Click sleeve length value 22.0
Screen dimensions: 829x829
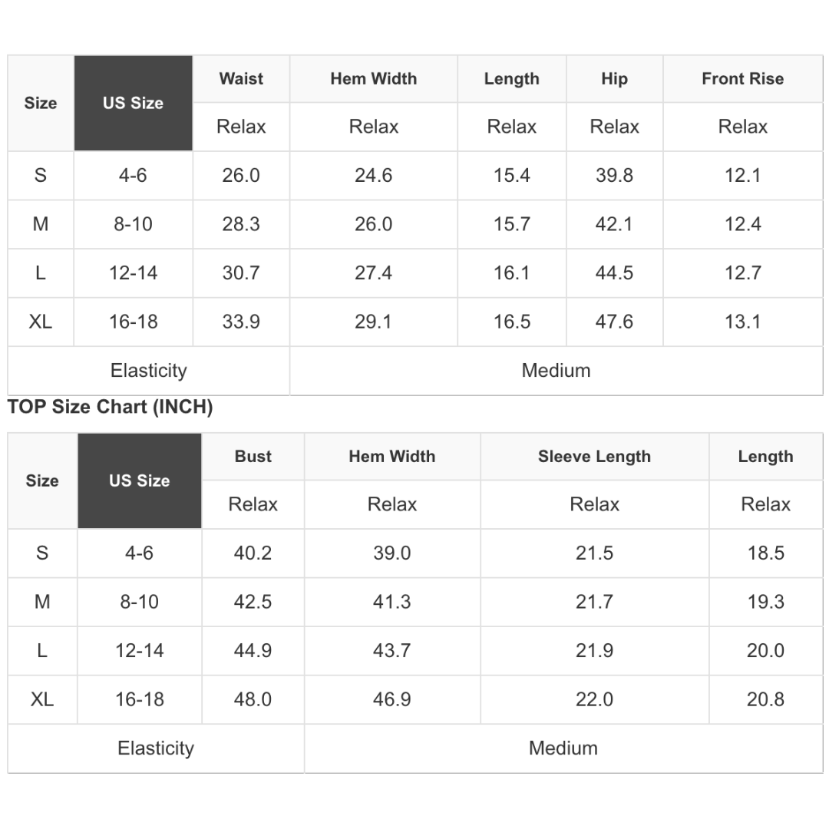coord(594,699)
